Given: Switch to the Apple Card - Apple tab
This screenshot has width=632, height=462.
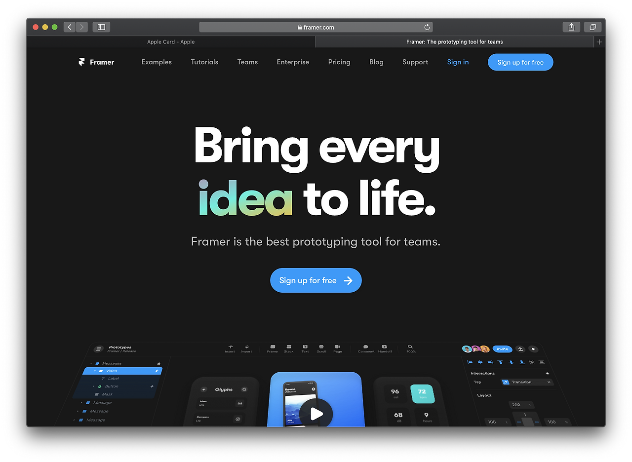Looking at the screenshot, I should [171, 42].
